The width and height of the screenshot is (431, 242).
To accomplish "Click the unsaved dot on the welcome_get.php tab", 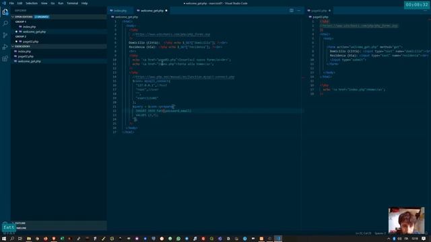I will coord(166,11).
